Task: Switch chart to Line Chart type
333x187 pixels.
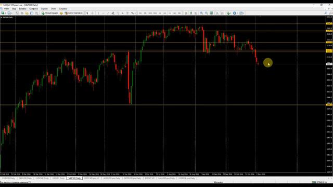Action: pos(196,13)
